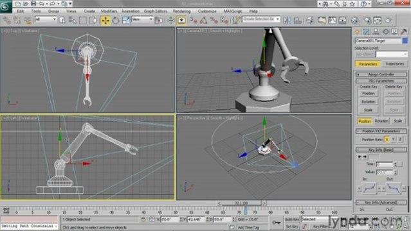
Task: Click the Y coordinate input field
Action: [196, 219]
